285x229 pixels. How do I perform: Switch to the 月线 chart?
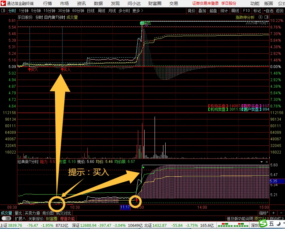coord(112,11)
